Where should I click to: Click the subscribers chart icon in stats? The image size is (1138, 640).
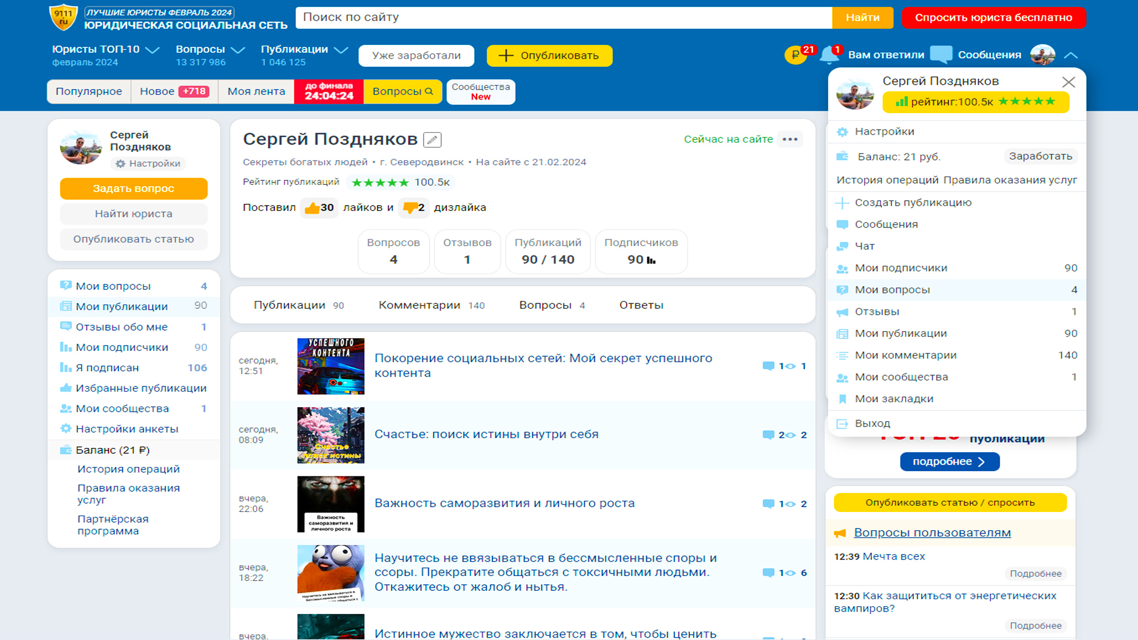[651, 260]
